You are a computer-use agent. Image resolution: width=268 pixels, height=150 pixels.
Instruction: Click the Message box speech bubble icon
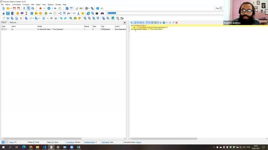(22, 13)
